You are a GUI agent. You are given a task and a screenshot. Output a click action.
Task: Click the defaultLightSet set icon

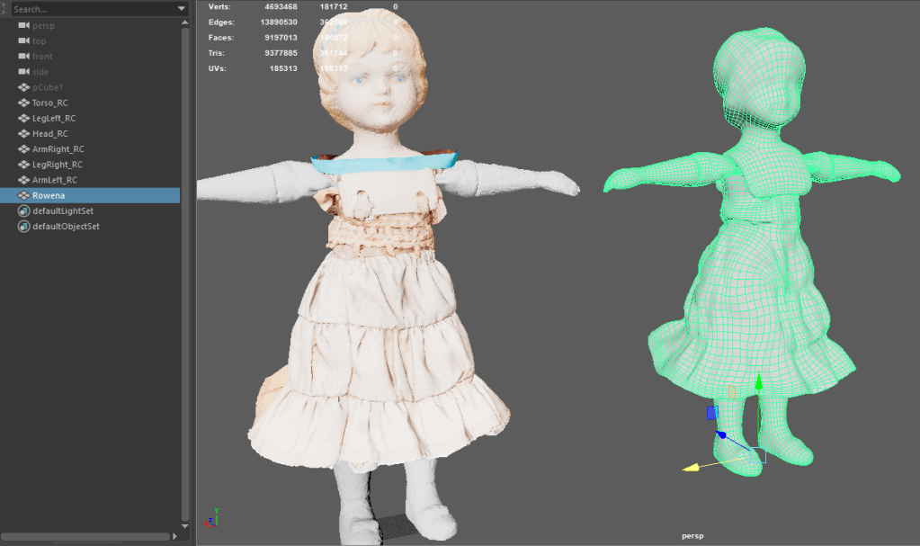point(24,210)
